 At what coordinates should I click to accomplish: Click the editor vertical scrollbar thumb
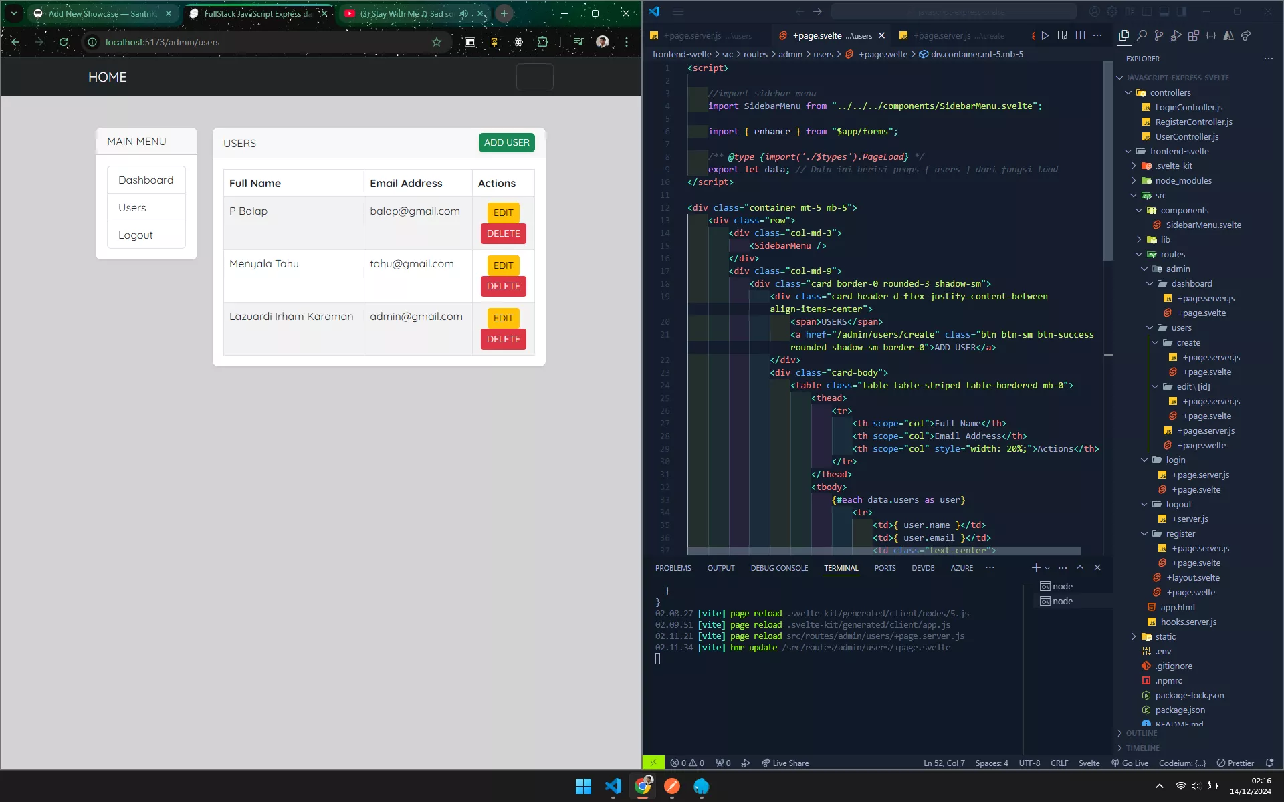coord(1108,162)
